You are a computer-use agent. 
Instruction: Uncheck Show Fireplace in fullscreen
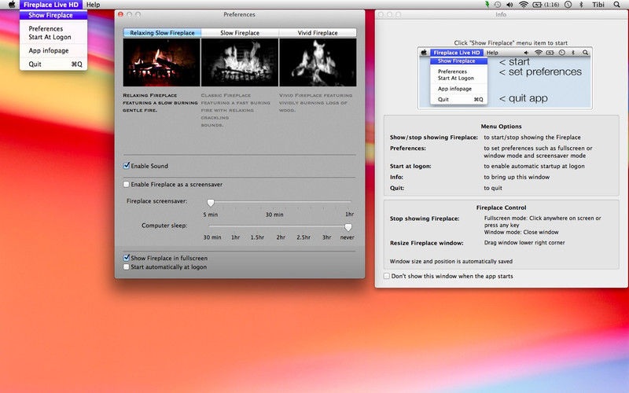point(127,258)
